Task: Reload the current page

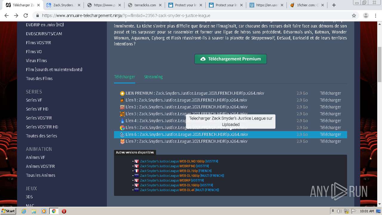Action: [26, 16]
